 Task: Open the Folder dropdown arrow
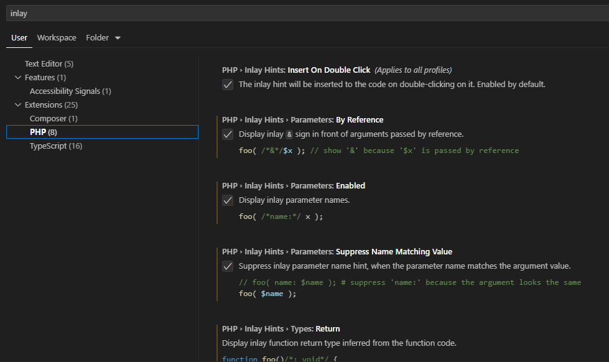coord(118,38)
